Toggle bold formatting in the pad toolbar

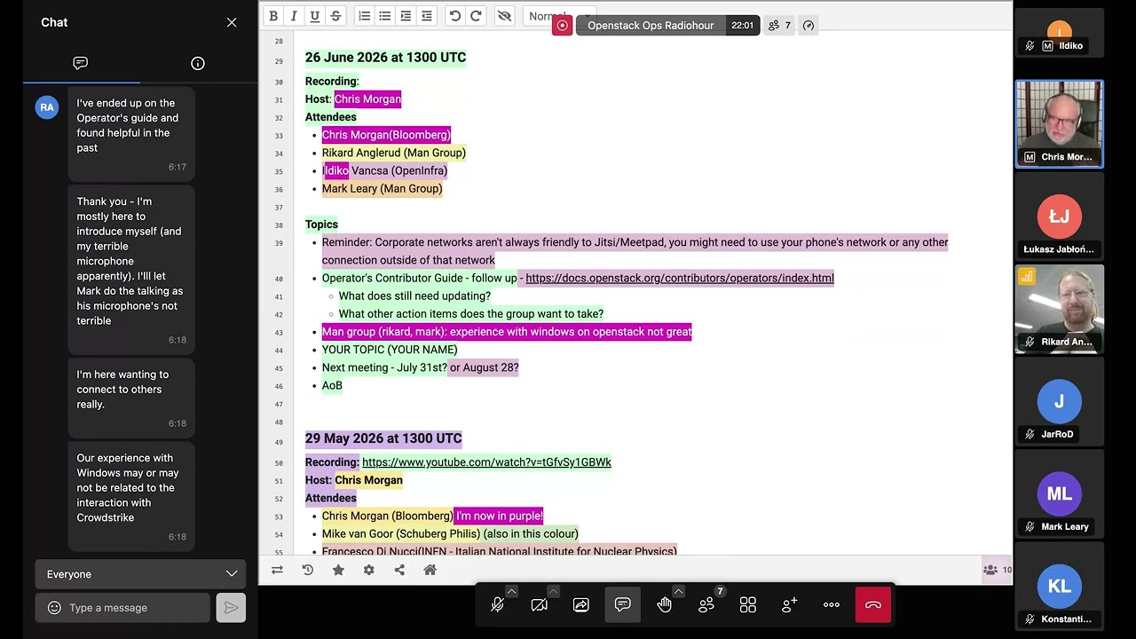[x=273, y=16]
